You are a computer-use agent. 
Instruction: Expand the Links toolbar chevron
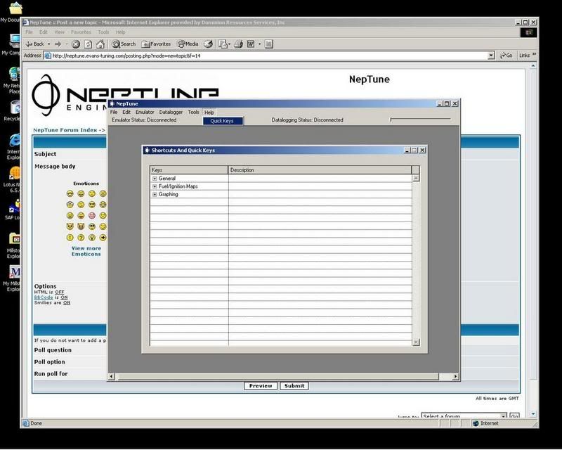[534, 55]
